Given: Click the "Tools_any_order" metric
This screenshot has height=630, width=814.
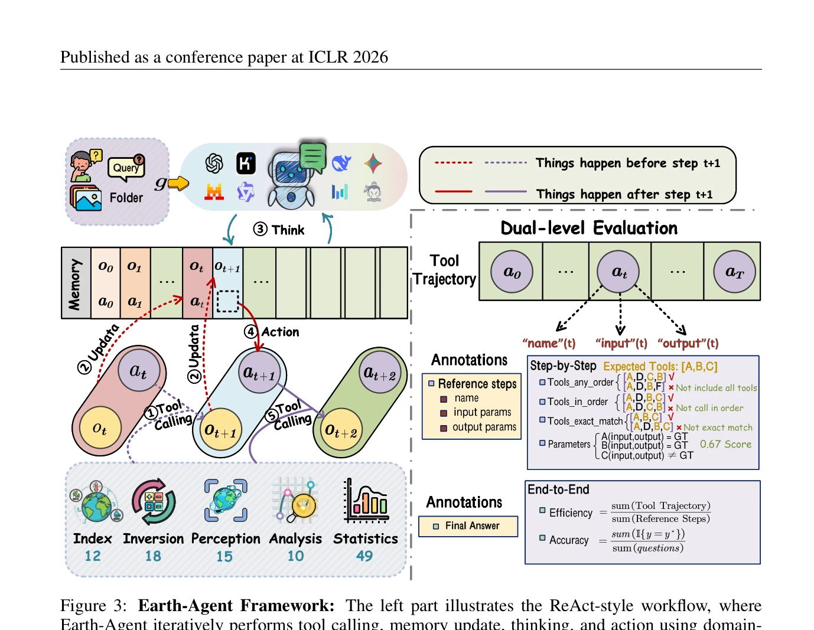Looking at the screenshot, I should pyautogui.click(x=581, y=383).
